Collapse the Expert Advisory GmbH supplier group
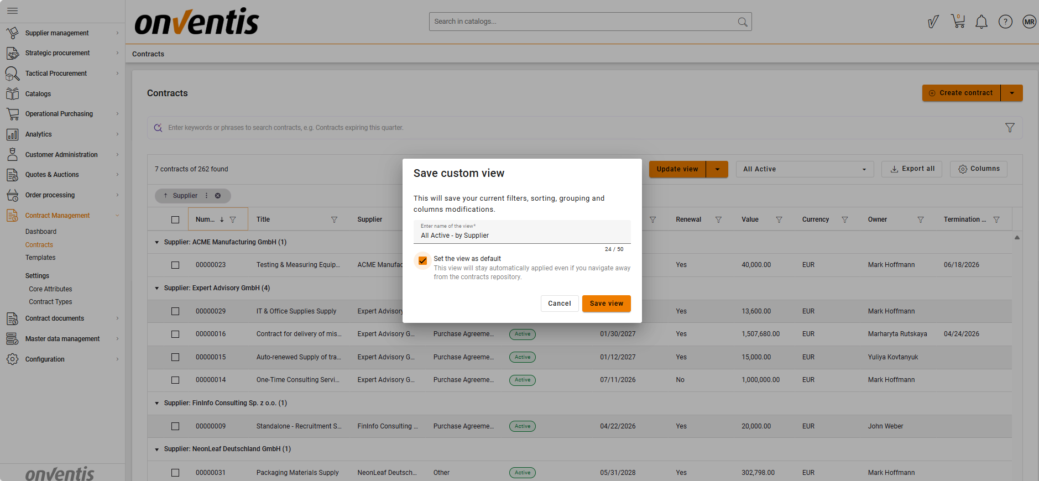 pos(157,288)
